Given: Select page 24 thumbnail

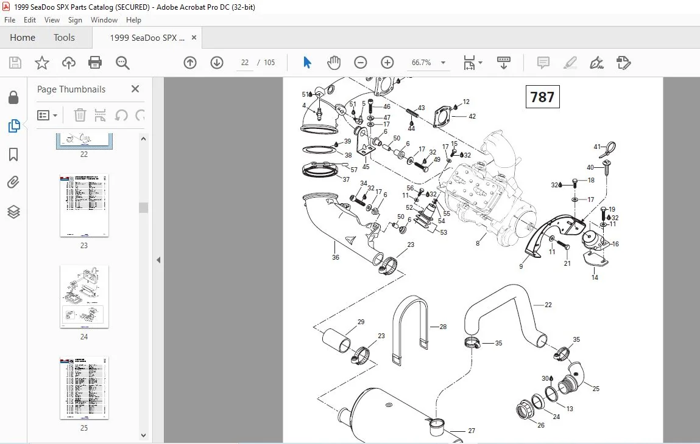Looking at the screenshot, I should (84, 297).
